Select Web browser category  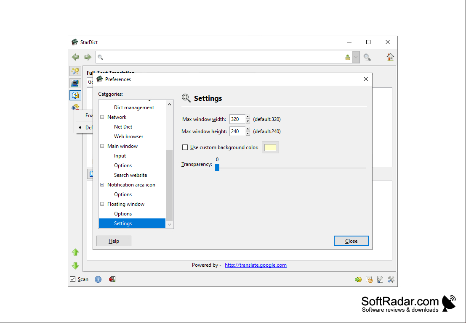pyautogui.click(x=129, y=137)
